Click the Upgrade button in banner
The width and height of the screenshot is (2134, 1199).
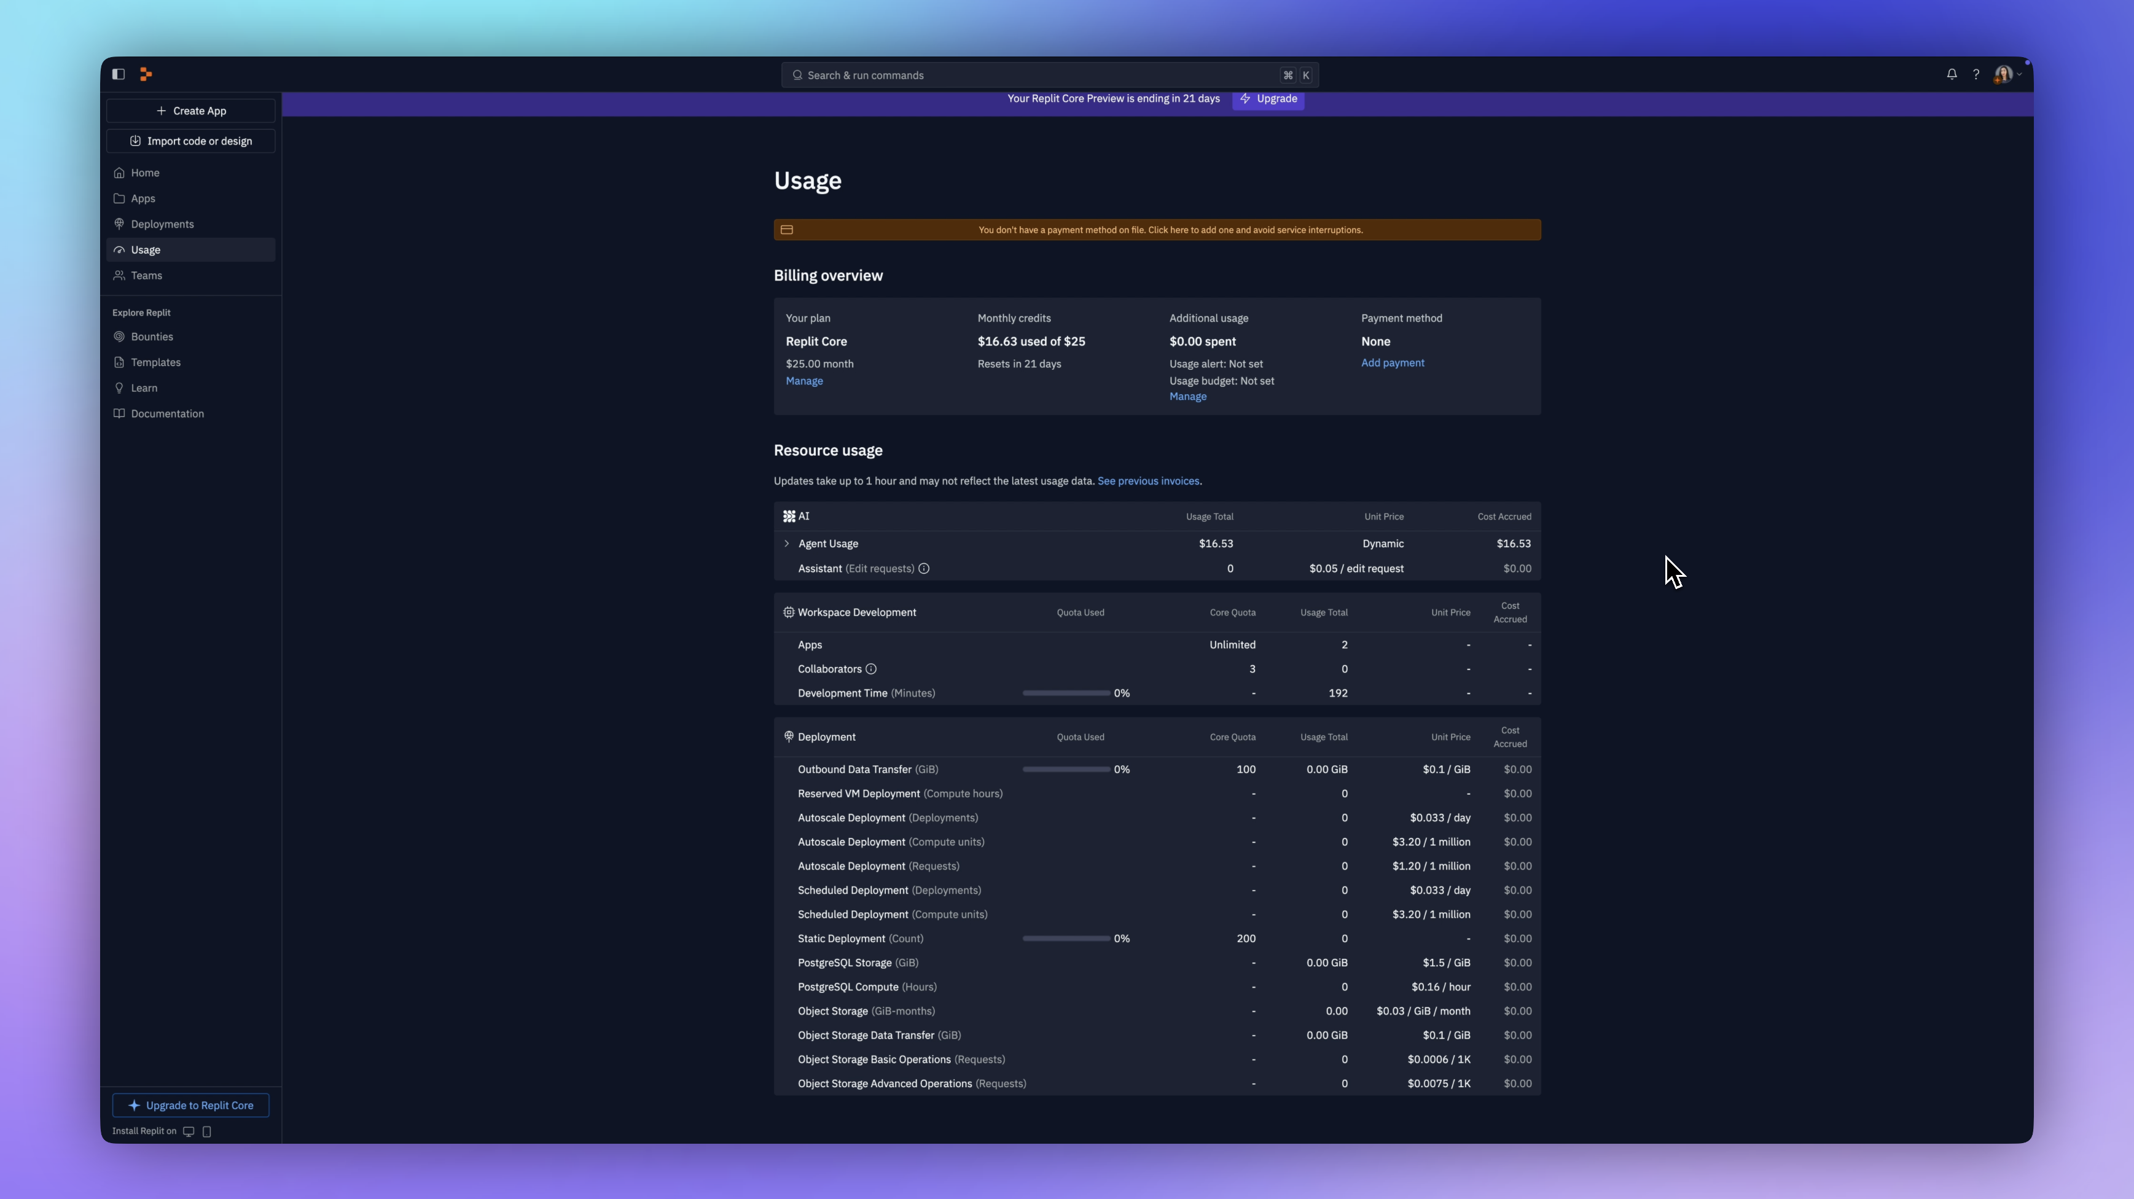click(x=1268, y=100)
